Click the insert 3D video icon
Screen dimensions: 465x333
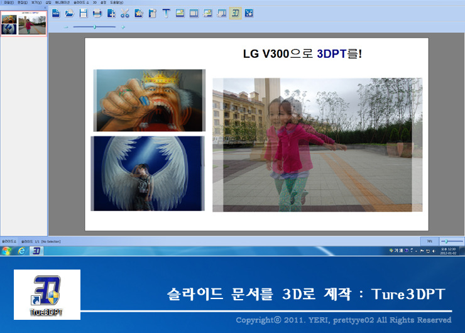[222, 13]
